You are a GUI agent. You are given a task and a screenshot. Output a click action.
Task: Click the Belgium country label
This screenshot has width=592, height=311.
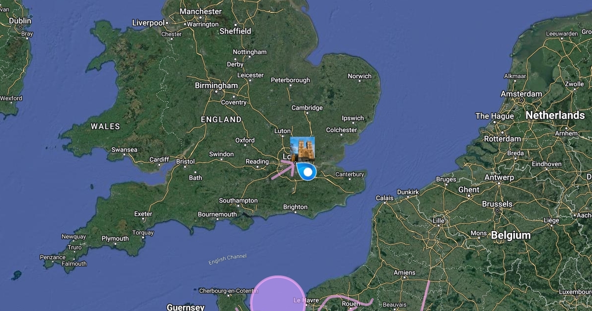pos(511,235)
